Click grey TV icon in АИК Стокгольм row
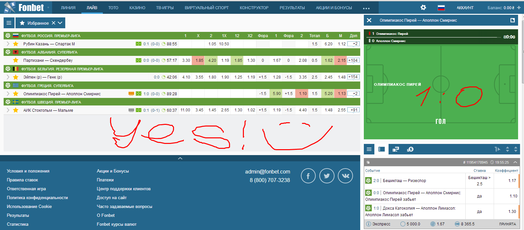524x230 pixels. [x=131, y=110]
